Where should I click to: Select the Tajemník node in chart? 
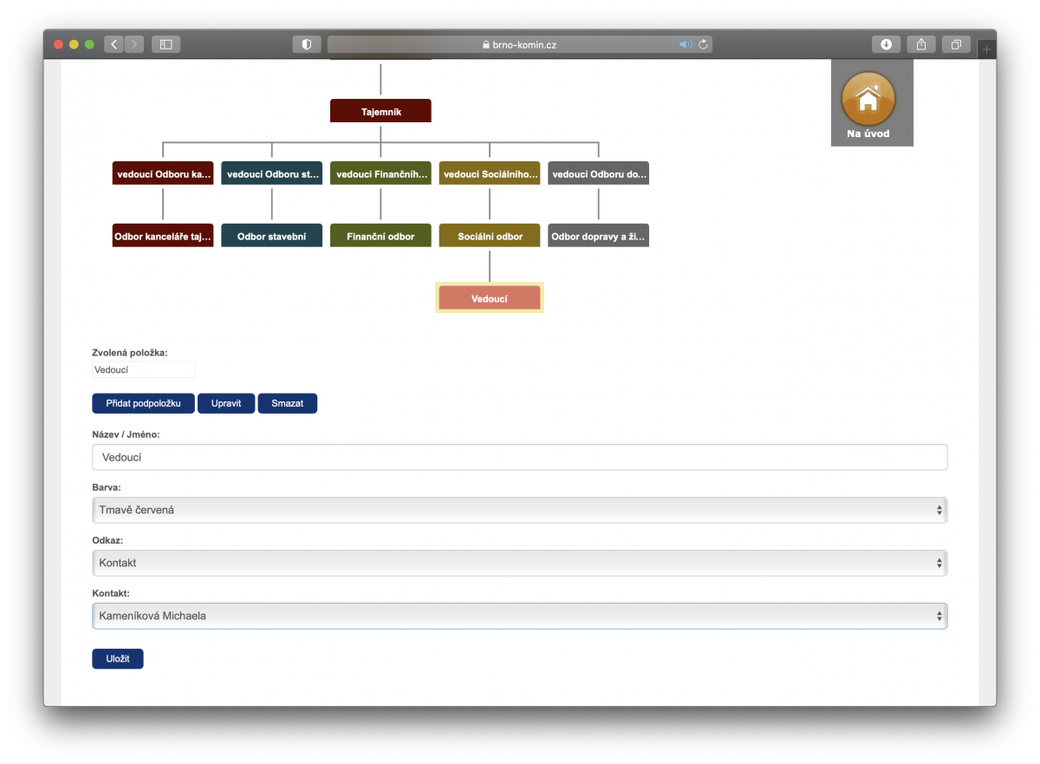(380, 111)
